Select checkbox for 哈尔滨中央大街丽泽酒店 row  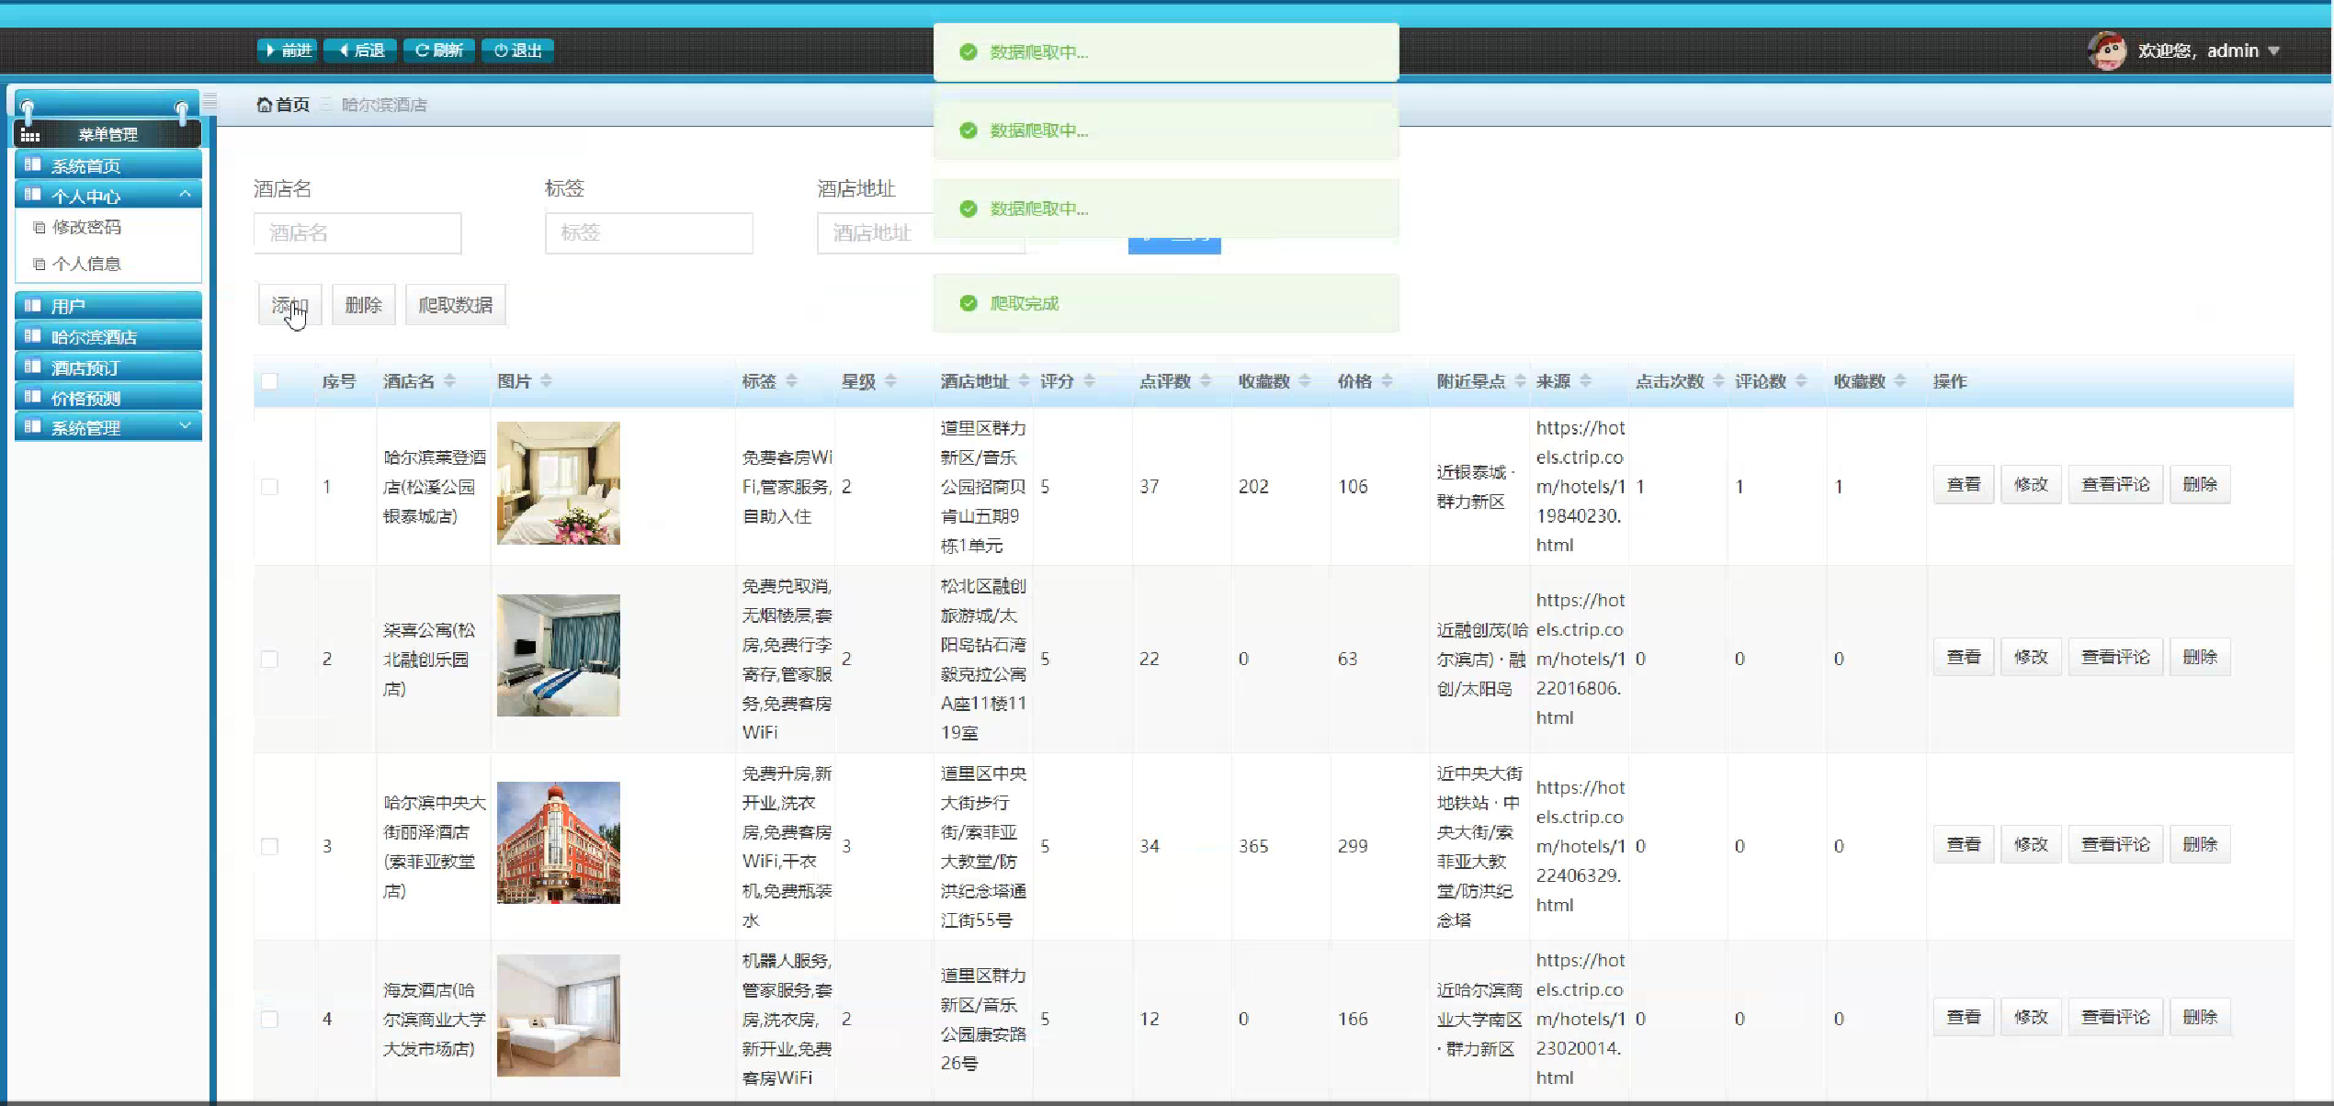(x=269, y=846)
